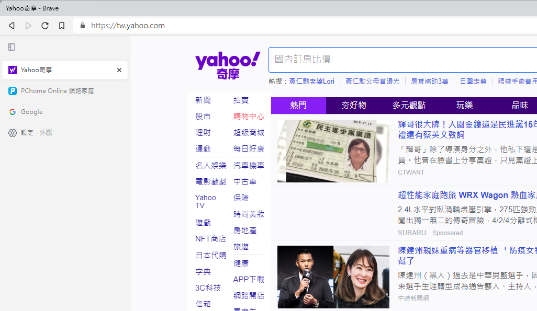This screenshot has width=537, height=311.
Task: Click the 中時新聞網 source label
Action: (413, 298)
